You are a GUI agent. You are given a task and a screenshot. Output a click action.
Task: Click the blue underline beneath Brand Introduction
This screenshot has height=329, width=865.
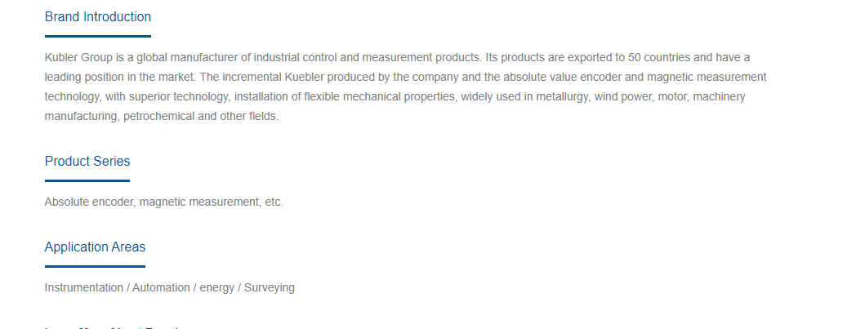pyautogui.click(x=97, y=36)
